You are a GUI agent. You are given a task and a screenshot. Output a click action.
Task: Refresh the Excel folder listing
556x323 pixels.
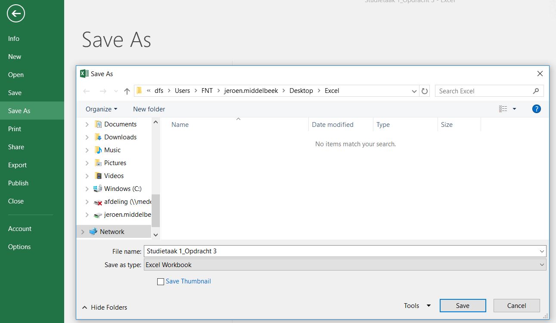(x=425, y=91)
